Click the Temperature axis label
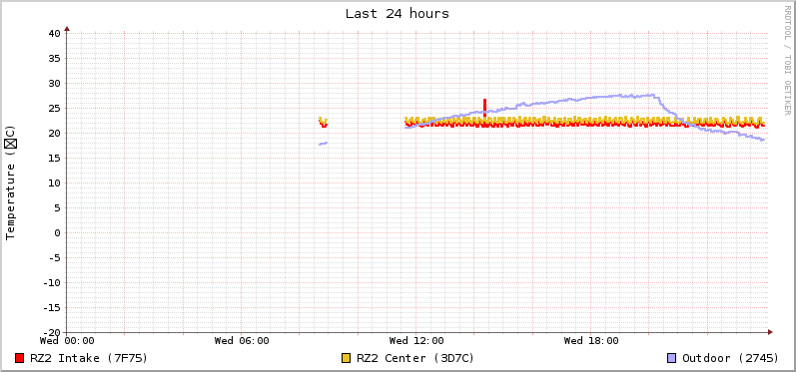This screenshot has width=796, height=372. [11, 183]
